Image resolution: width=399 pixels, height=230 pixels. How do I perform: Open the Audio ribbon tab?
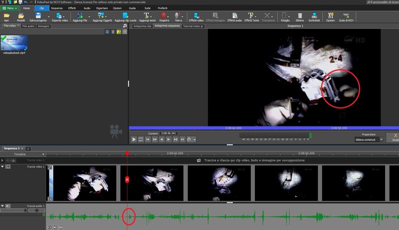87,8
